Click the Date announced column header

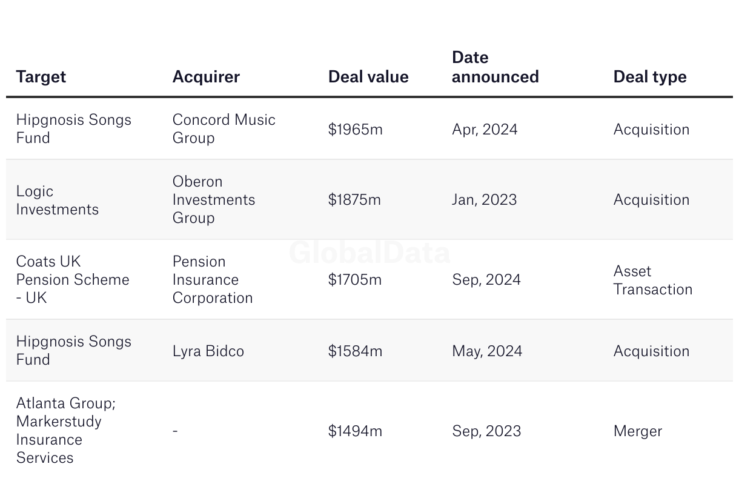495,67
